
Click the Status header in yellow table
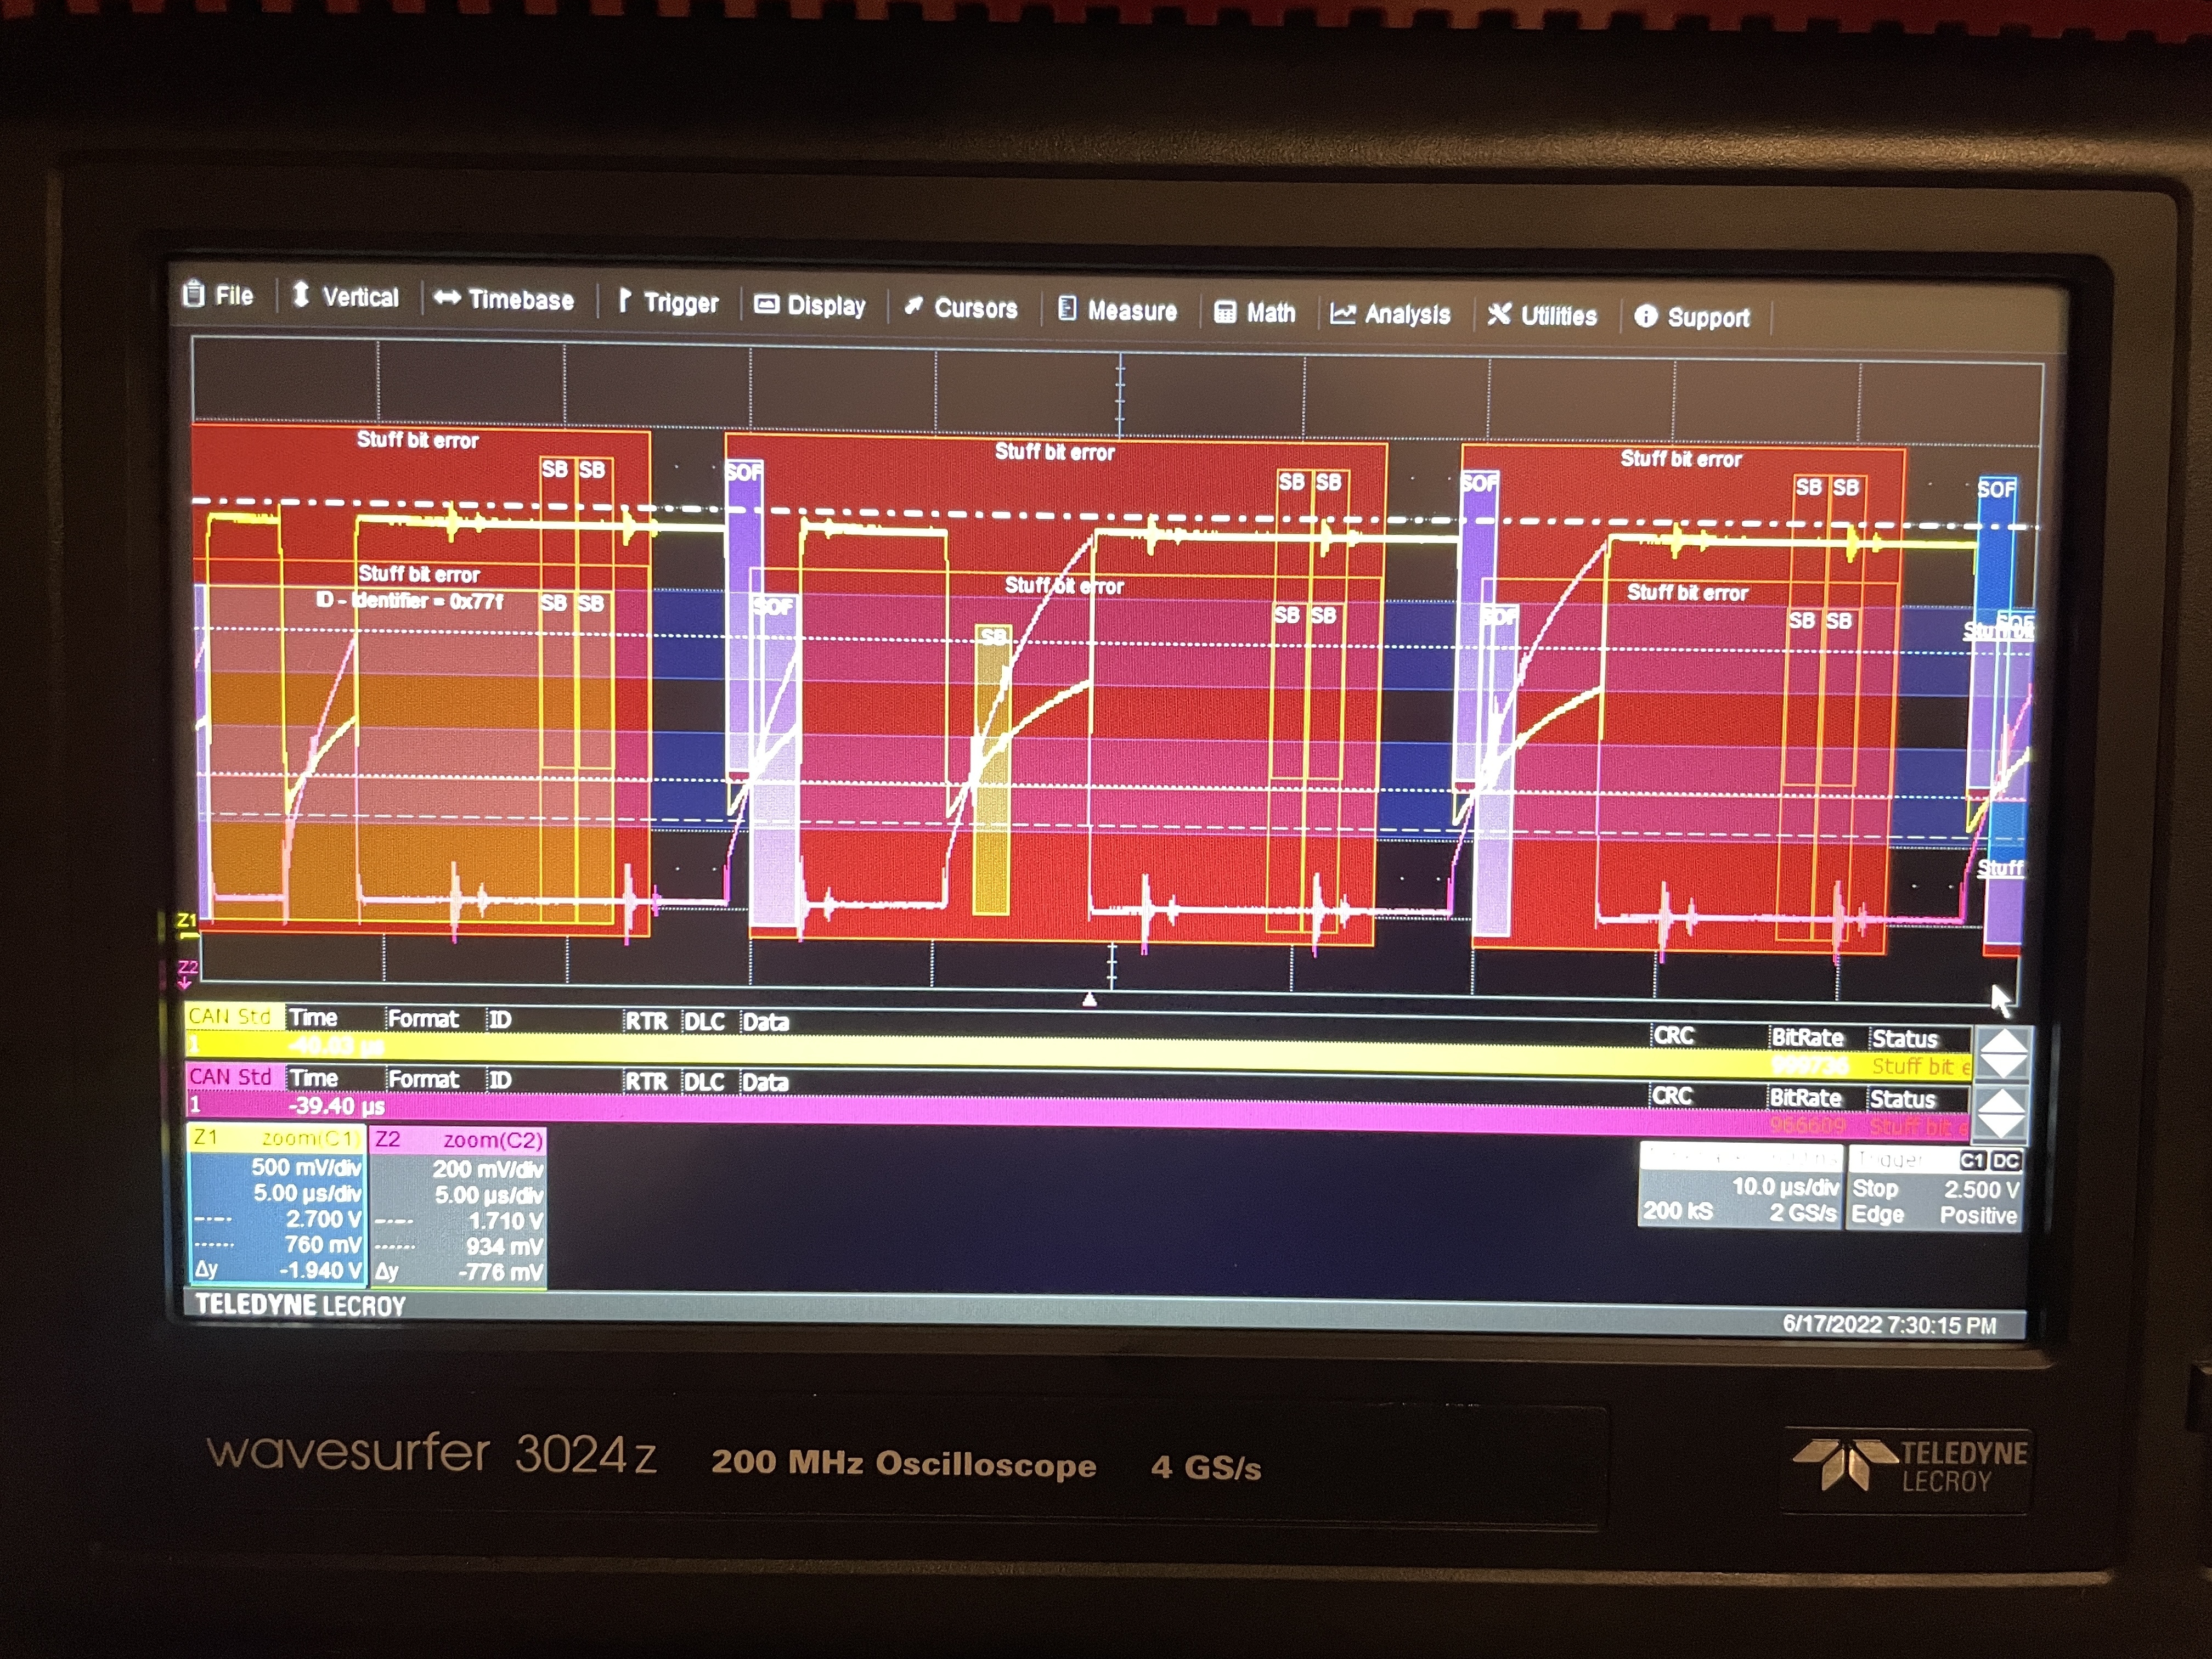[1905, 1039]
